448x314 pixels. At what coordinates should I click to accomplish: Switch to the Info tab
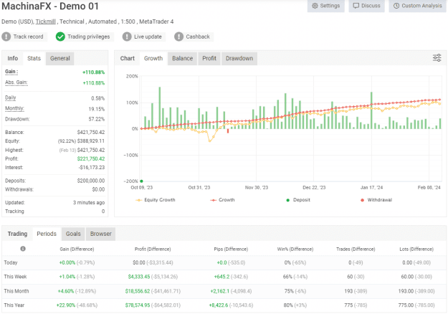pyautogui.click(x=13, y=58)
